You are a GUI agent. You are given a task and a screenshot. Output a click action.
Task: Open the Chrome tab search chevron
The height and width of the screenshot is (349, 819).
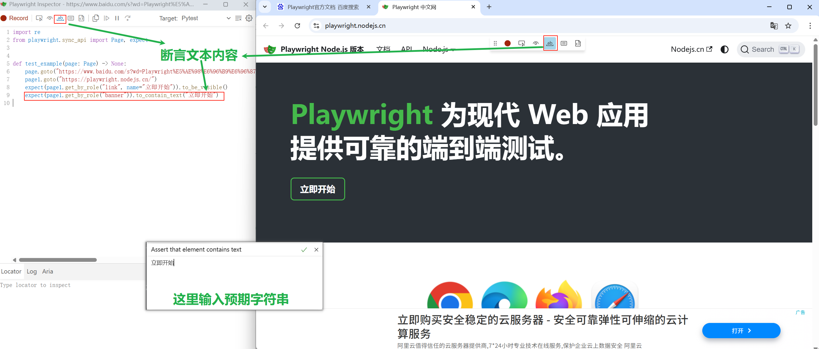click(264, 7)
